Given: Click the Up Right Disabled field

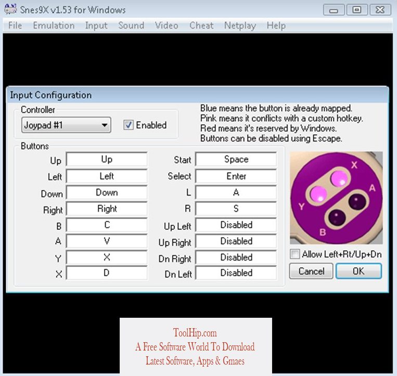Looking at the screenshot, I should coord(236,241).
